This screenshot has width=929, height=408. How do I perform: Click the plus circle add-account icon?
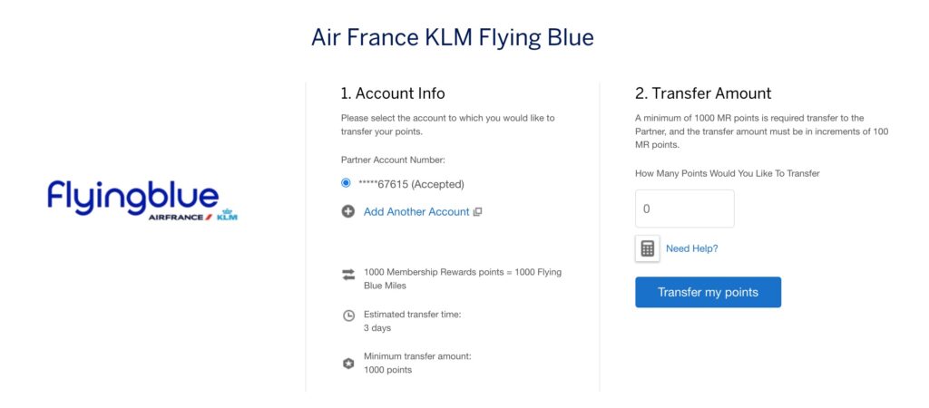click(347, 212)
